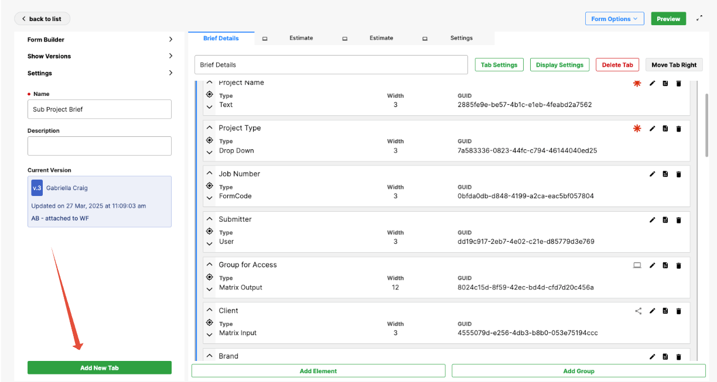Move Submitter down with its down arrow
This screenshot has height=382, width=717.
210,243
